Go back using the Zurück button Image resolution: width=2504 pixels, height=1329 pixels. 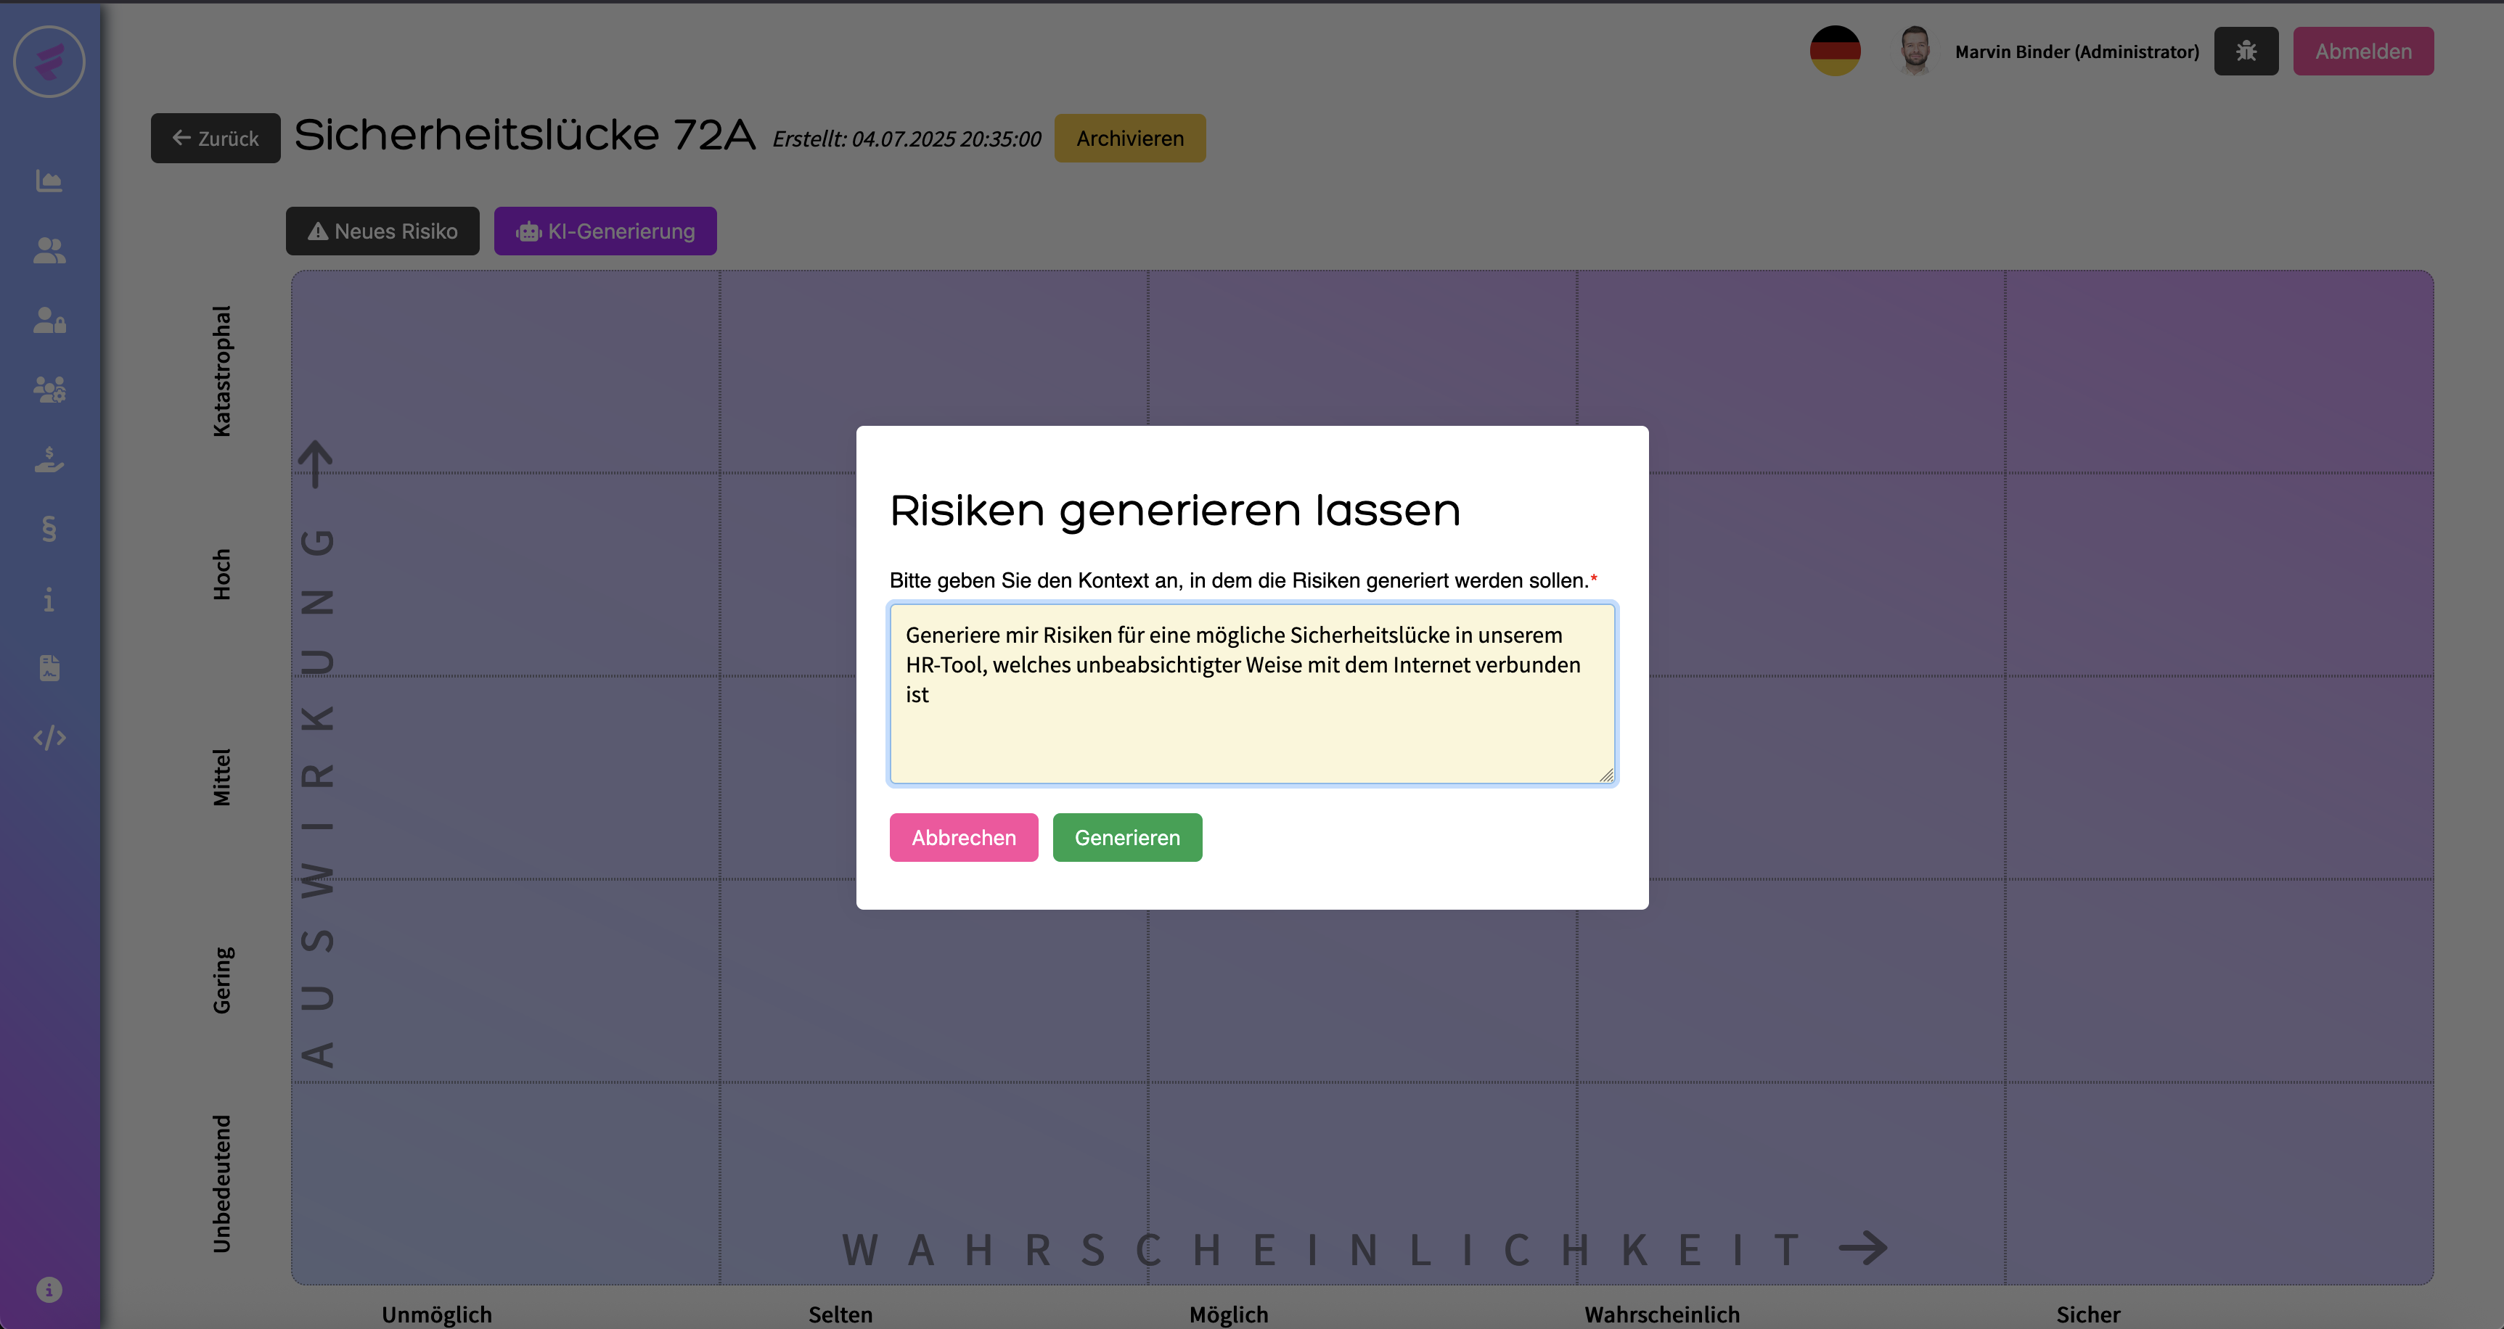click(215, 138)
